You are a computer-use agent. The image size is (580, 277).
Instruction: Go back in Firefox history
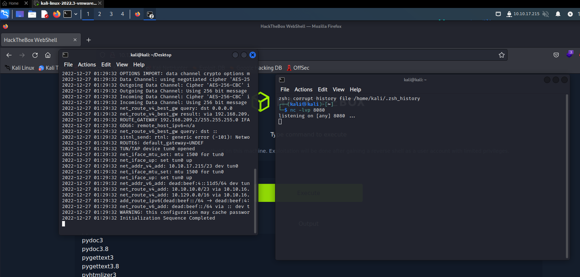pyautogui.click(x=9, y=55)
